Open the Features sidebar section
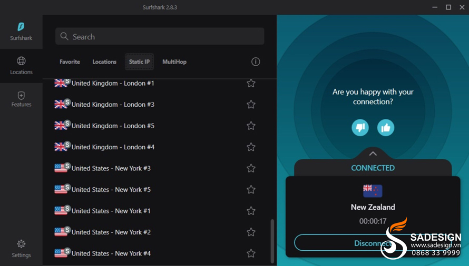The image size is (469, 266). pyautogui.click(x=21, y=99)
